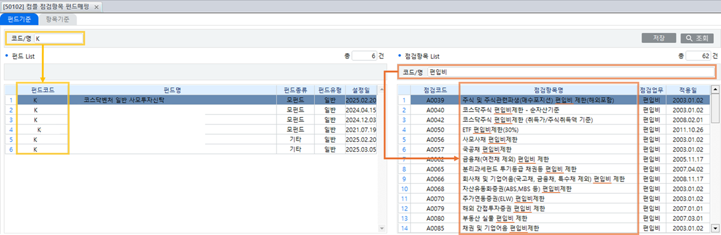Click item ETF 편입비제한(30%)

coord(491,130)
